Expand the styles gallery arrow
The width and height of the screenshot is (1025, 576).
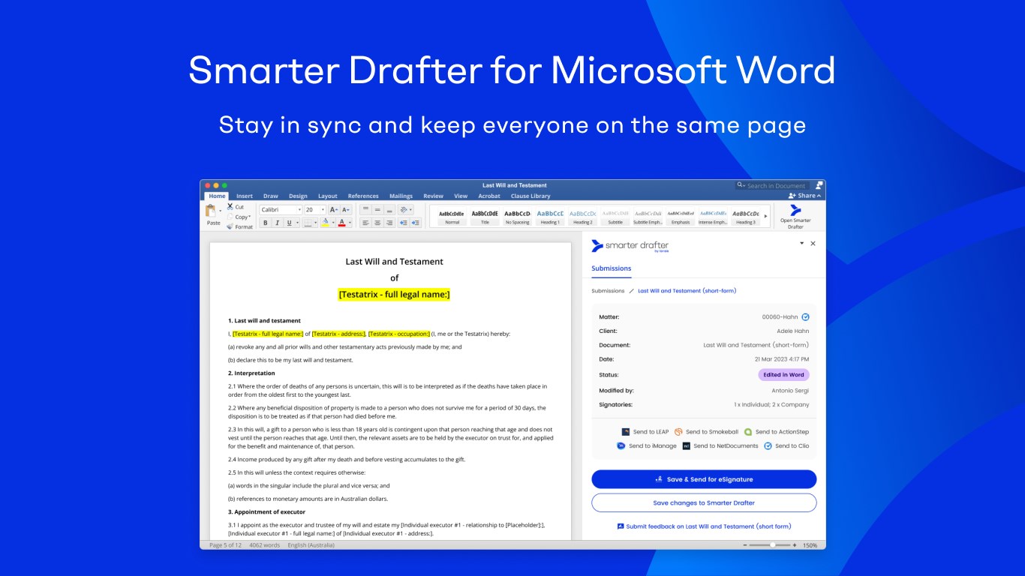tap(766, 216)
